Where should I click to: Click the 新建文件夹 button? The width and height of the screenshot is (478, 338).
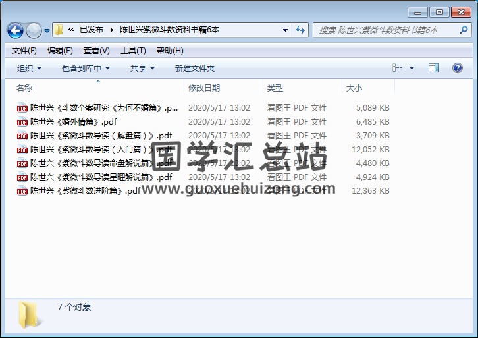point(194,68)
